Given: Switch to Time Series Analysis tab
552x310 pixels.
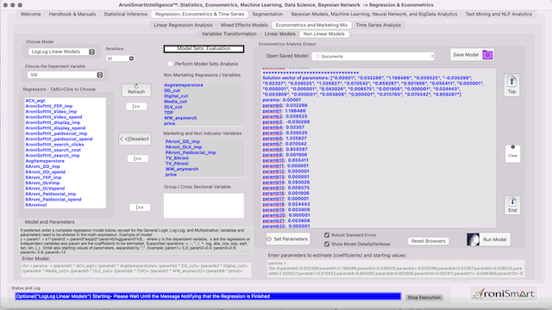Looking at the screenshot, I should [378, 25].
